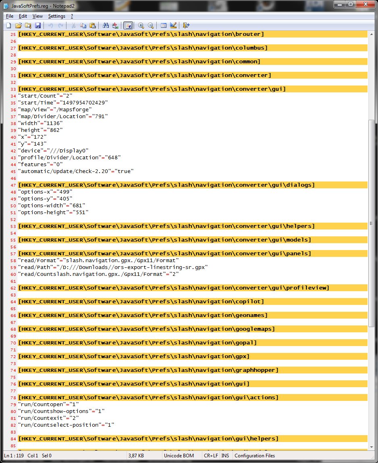Click the Paste clipboard icon
Viewport: 378px width, 463px height.
point(93,25)
